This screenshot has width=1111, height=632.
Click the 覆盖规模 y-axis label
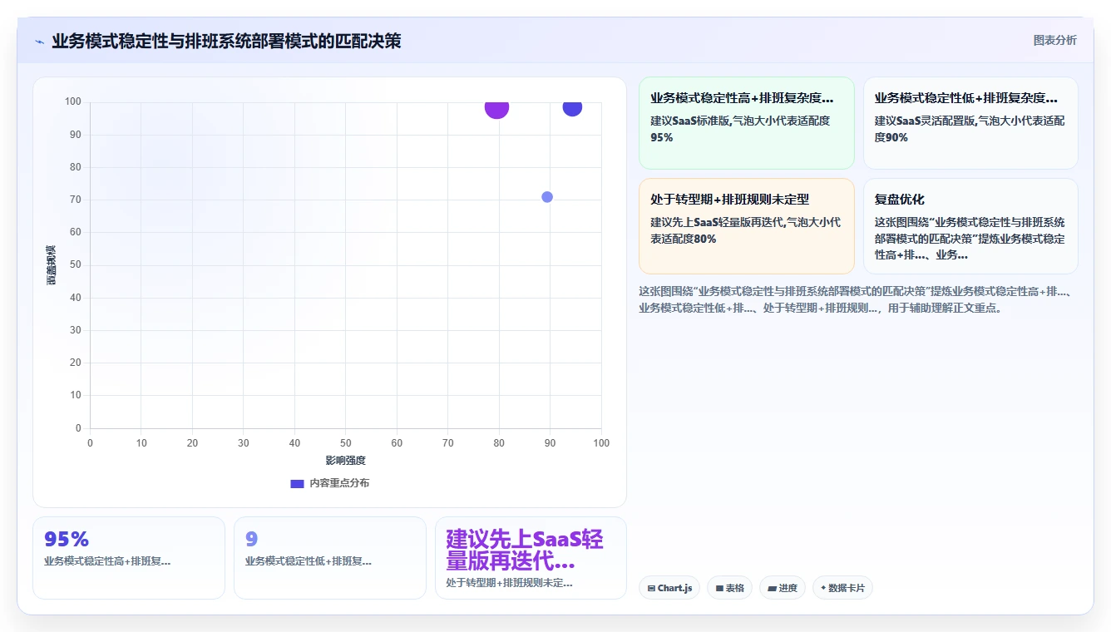pos(51,265)
